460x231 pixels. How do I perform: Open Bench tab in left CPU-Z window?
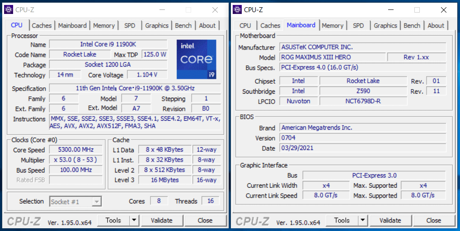click(x=183, y=25)
